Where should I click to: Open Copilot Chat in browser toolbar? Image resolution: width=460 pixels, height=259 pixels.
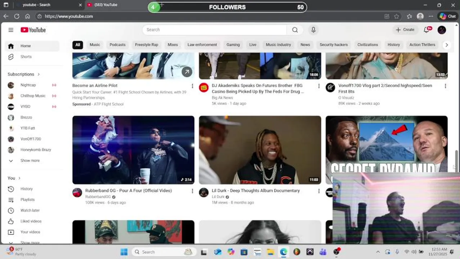(447, 16)
